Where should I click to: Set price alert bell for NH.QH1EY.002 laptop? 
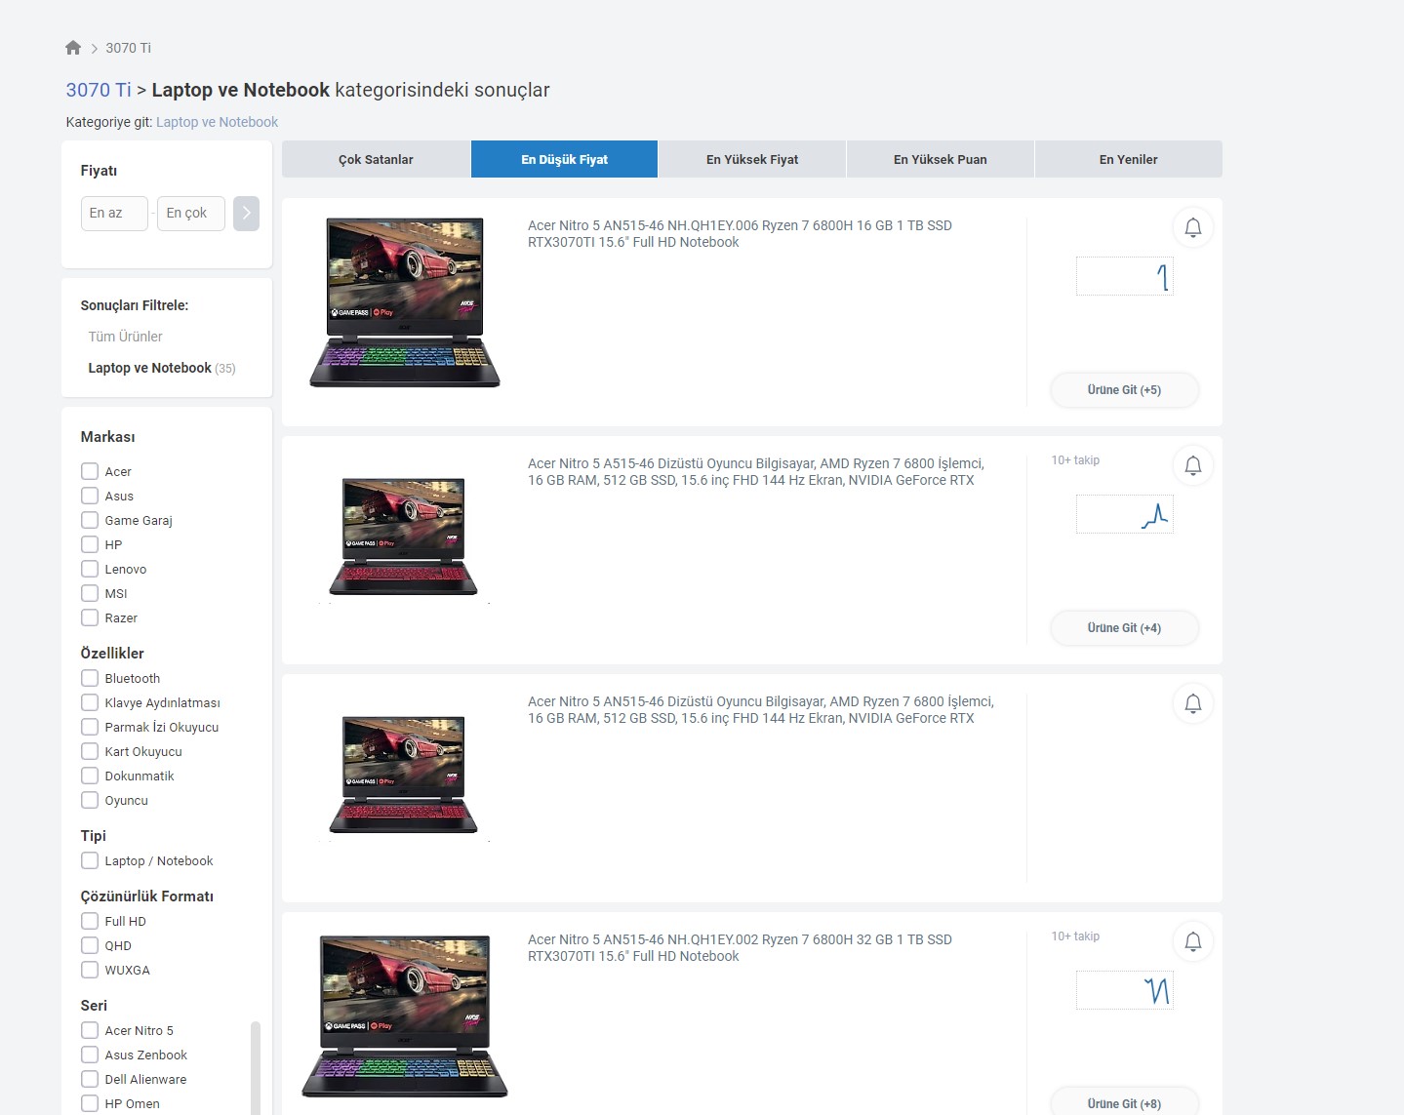pyautogui.click(x=1192, y=941)
